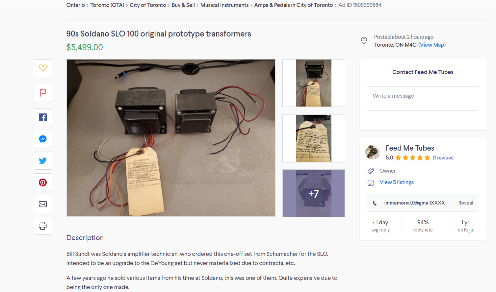This screenshot has width=496, height=292.
Task: Select the spec tag close-up thumbnail
Action: point(314,138)
